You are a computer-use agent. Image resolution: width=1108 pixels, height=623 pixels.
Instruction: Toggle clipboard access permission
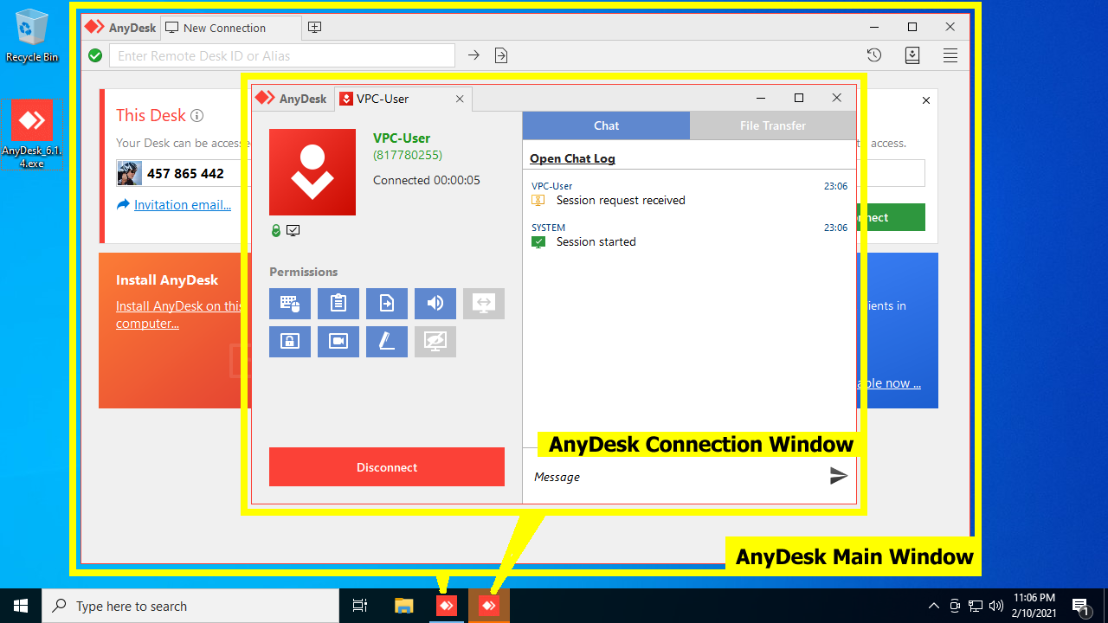(x=338, y=304)
